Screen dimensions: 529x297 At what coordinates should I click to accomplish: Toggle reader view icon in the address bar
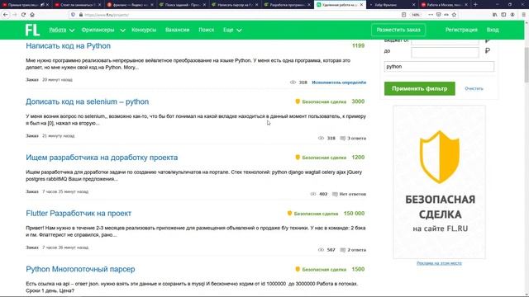point(404,15)
